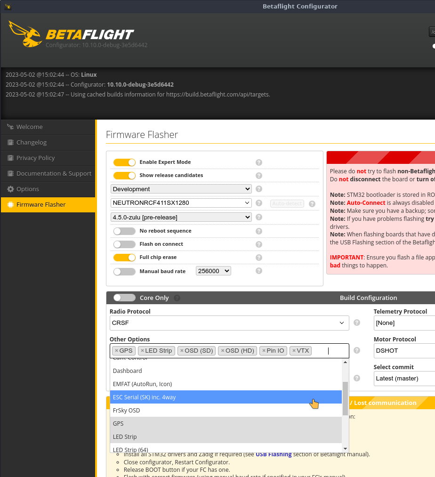Click the Firmware Flasher flame icon
The height and width of the screenshot is (477, 435).
pos(10,204)
